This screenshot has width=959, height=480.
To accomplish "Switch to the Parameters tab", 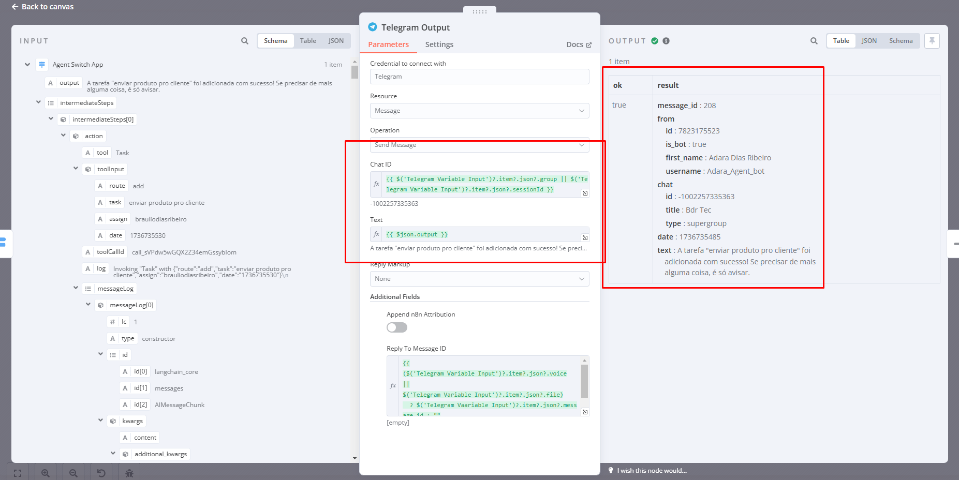I will point(388,44).
